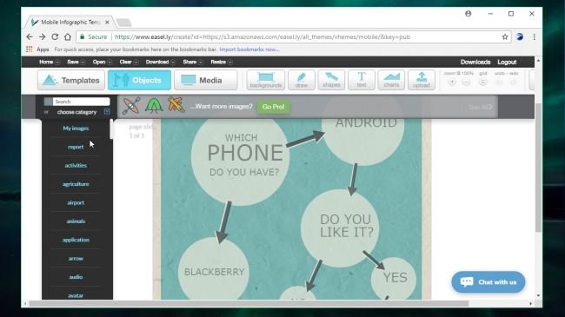Click See All objects link

point(480,107)
